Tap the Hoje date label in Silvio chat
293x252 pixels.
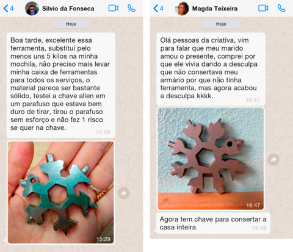[x=71, y=24]
